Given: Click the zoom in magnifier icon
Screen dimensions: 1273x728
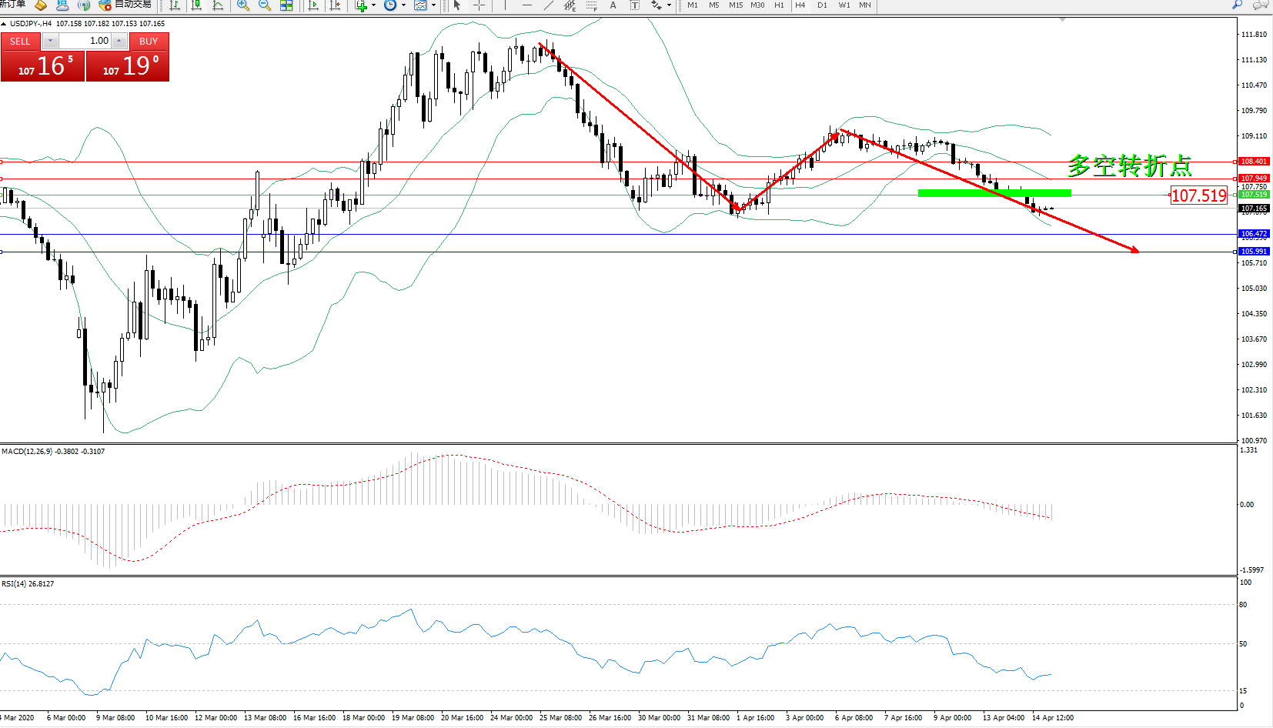Looking at the screenshot, I should pyautogui.click(x=242, y=5).
